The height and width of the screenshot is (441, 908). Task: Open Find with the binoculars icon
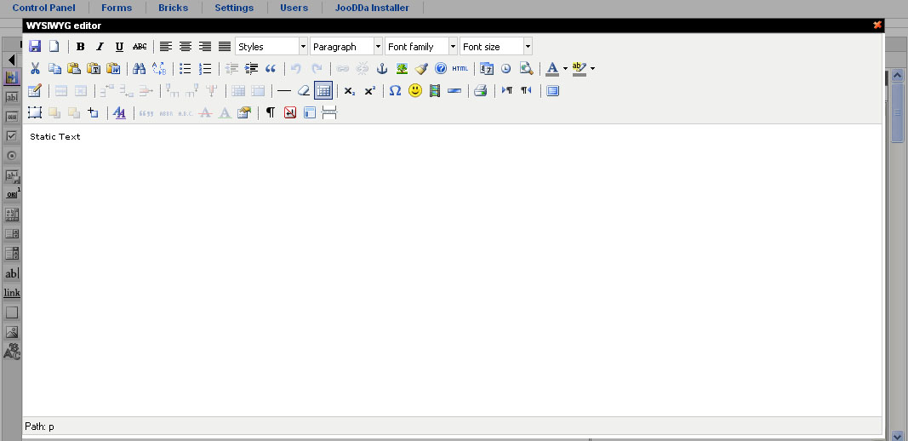139,68
